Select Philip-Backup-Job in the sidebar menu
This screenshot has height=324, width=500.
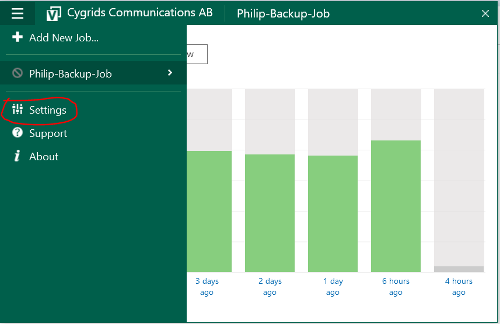point(70,74)
